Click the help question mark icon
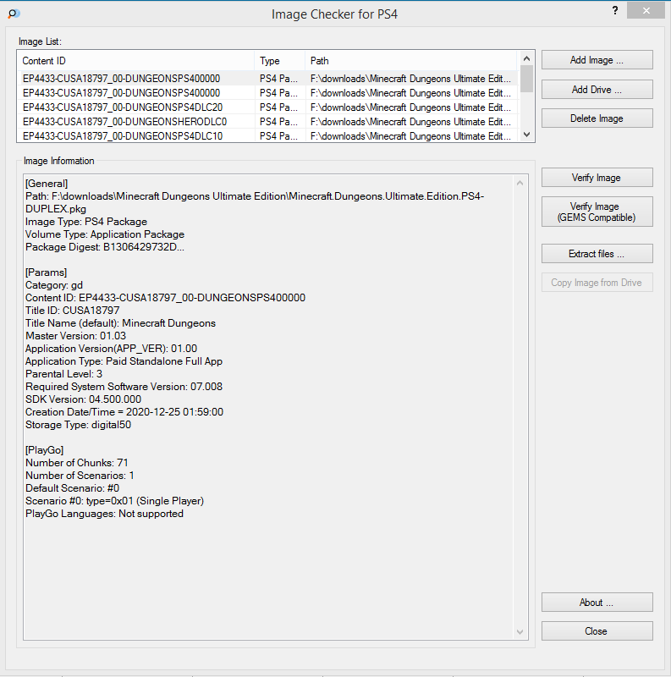 [615, 10]
